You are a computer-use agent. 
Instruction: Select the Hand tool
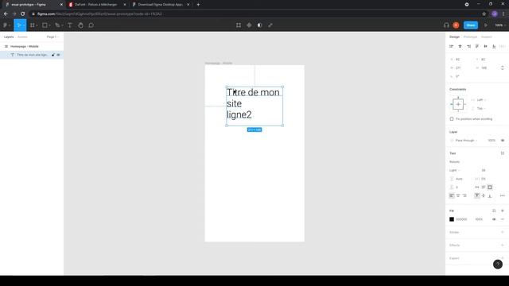click(80, 25)
